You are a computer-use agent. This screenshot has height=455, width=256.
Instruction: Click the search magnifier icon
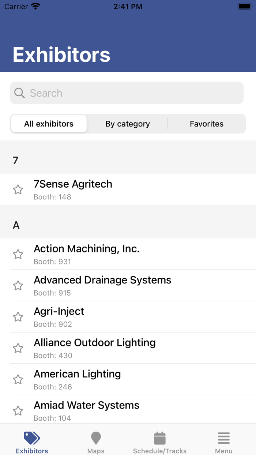click(x=19, y=93)
